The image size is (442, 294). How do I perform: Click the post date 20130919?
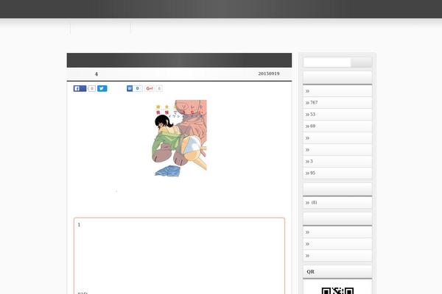(269, 73)
